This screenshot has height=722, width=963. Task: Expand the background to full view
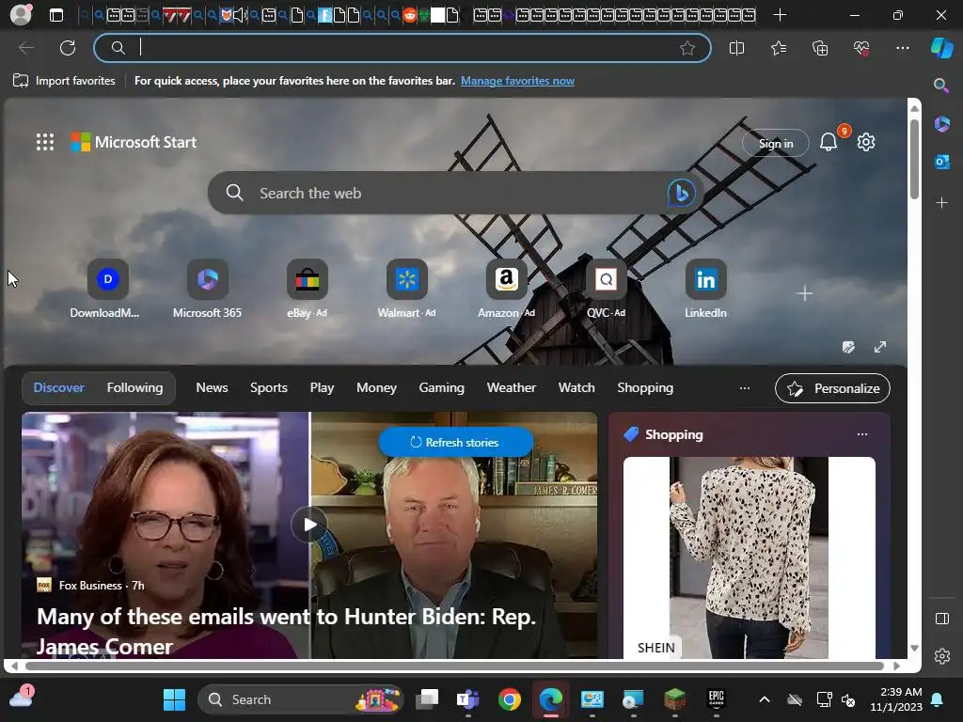tap(880, 348)
